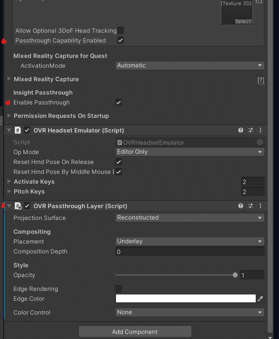Click the scrollbar down arrow
This screenshot has height=339, width=279.
point(270,337)
